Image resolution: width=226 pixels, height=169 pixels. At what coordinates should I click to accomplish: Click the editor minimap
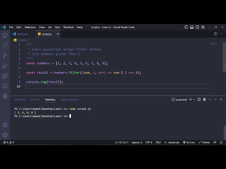pyautogui.click(x=214, y=44)
